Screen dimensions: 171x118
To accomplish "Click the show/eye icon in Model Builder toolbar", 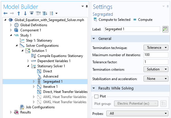I will point(32,13).
